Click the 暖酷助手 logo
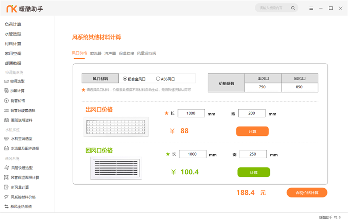Viewport: 348px width, 222px height. click(25, 9)
